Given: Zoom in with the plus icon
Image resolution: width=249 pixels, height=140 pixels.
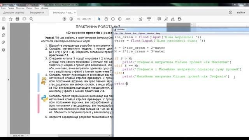Looking at the screenshot, I should coord(120,19).
